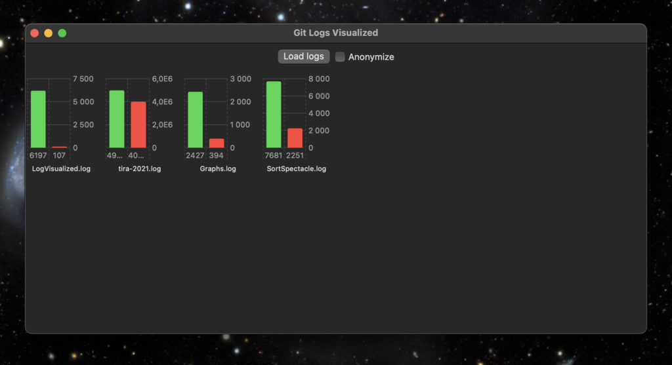Click the green bar in Graphs.log chart
Viewport: 672px width, 365px height.
click(x=195, y=120)
